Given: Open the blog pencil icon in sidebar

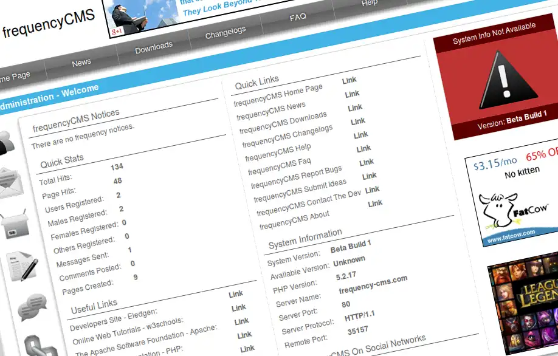Looking at the screenshot, I should pyautogui.click(x=22, y=266).
